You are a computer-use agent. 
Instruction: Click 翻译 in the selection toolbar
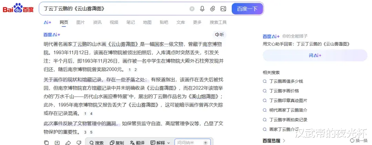(137, 143)
